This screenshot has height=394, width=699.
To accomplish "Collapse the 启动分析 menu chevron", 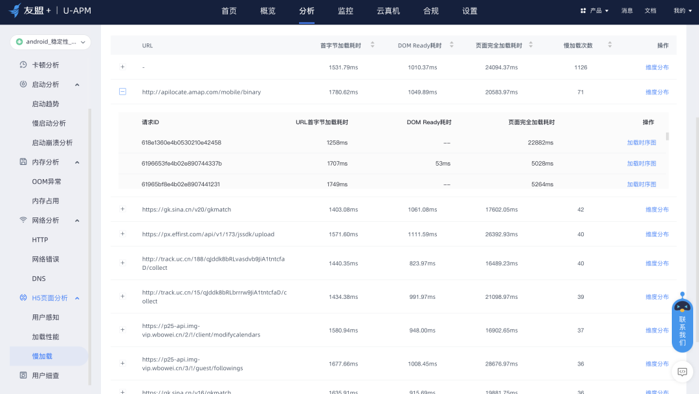I will [77, 85].
